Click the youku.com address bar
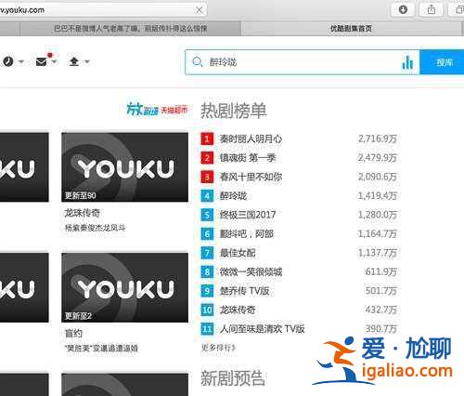 point(102,10)
